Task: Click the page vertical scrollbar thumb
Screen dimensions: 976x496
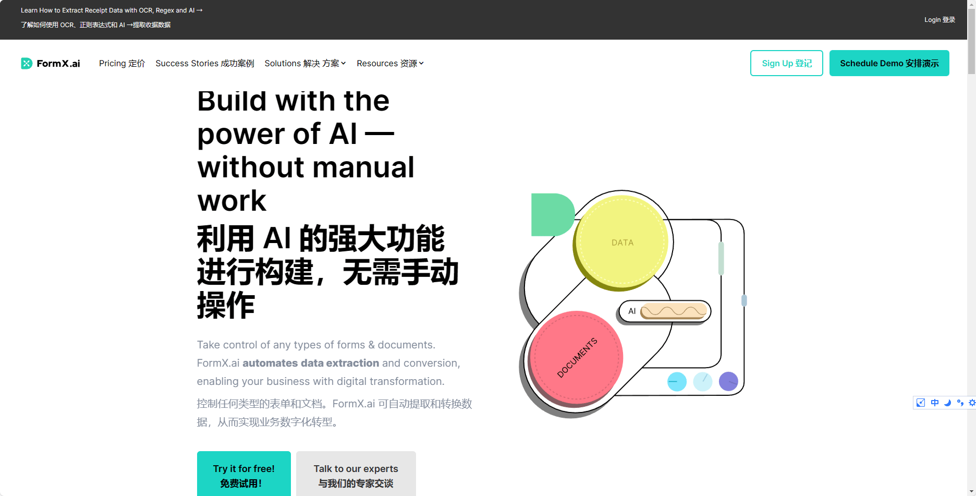Action: click(x=971, y=42)
